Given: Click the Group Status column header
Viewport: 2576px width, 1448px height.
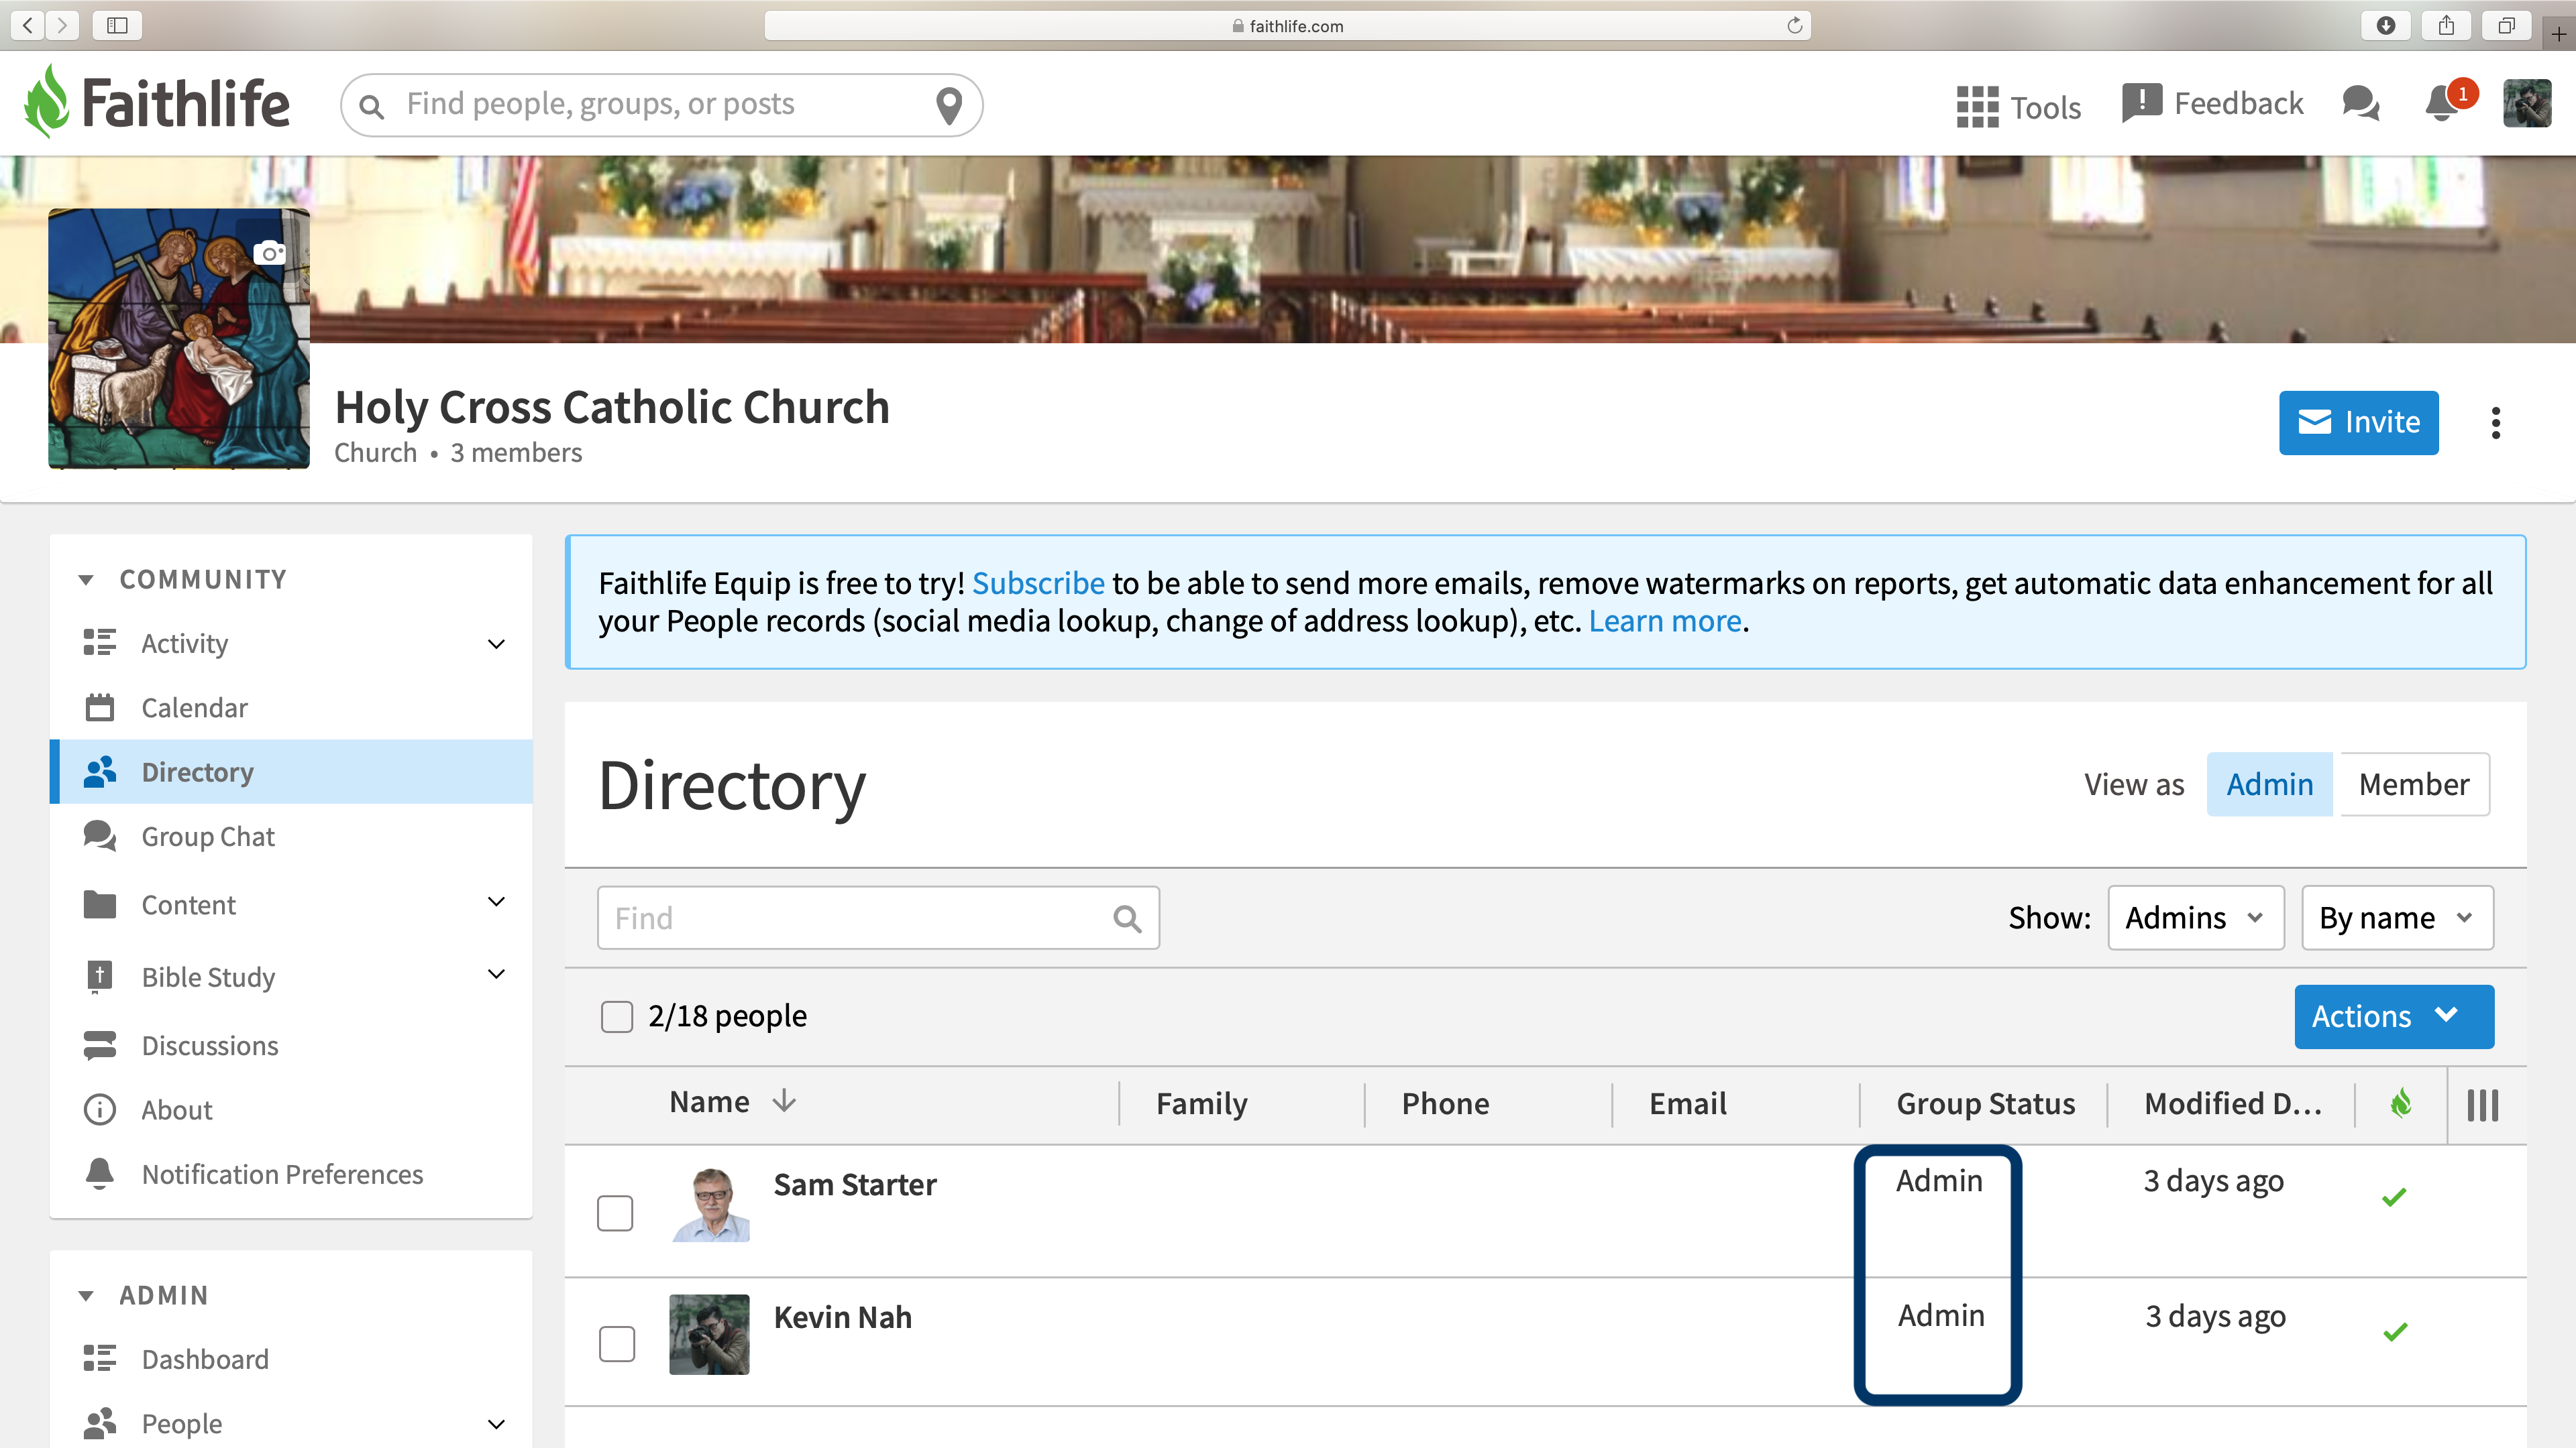Looking at the screenshot, I should (x=1986, y=1103).
